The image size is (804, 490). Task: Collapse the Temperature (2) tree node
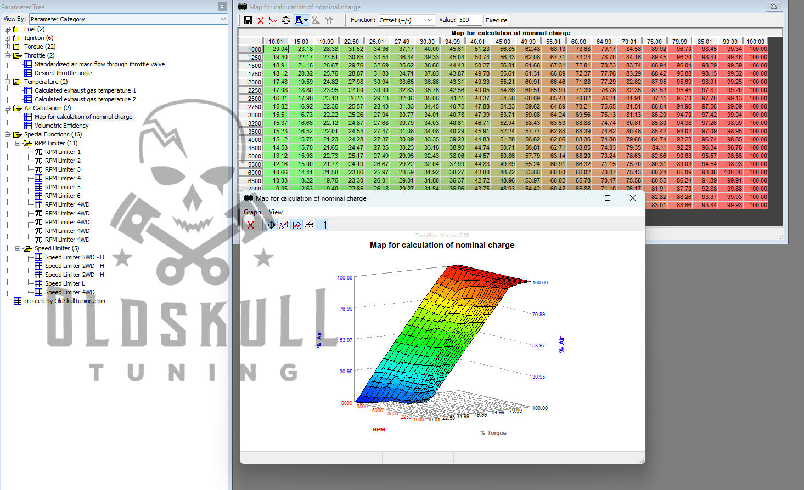click(x=7, y=82)
